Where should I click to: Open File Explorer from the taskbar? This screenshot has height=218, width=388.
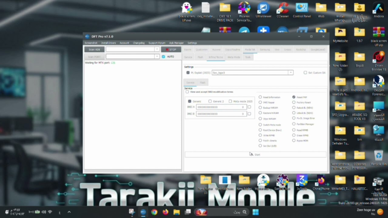[x=176, y=212]
